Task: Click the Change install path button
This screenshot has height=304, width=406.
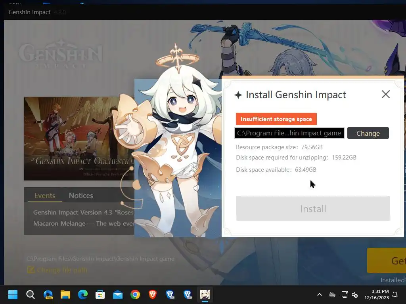Action: click(x=368, y=133)
